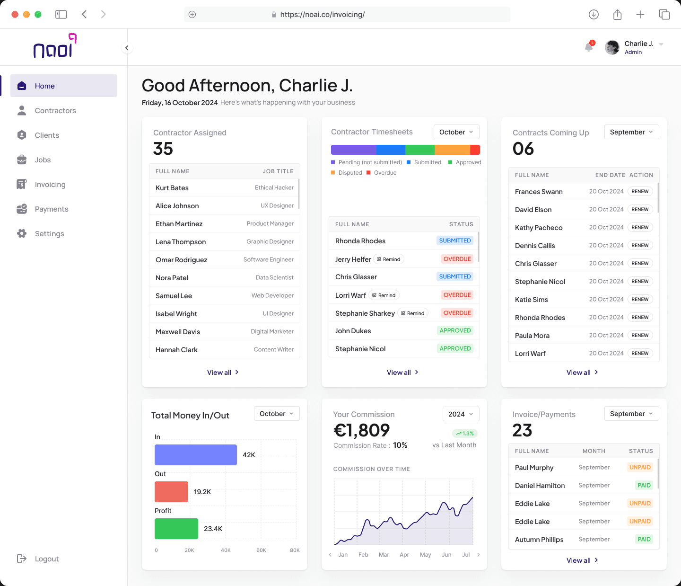
Task: Click the page settings icon in address bar
Action: pos(192,14)
